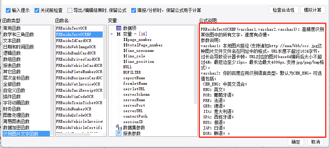This screenshot has height=148, width=330.
Task: Click the 报表参数 P icon
Action: [x=119, y=133]
